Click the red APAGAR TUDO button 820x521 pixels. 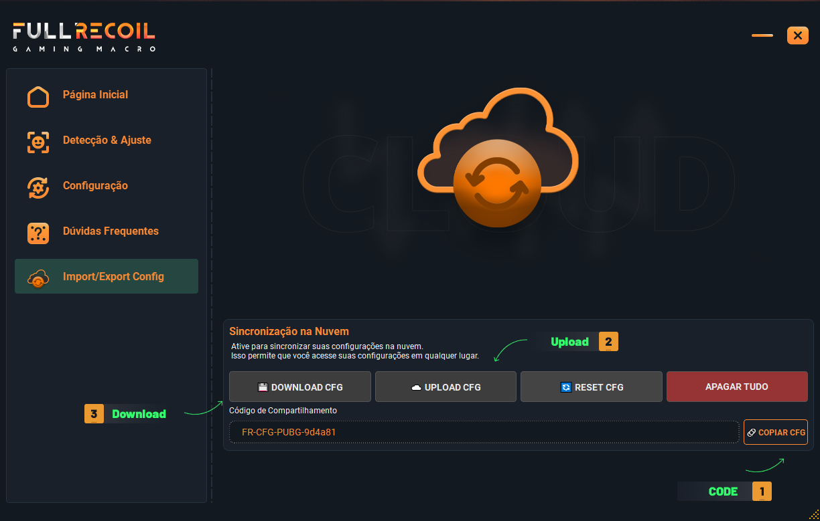click(737, 387)
